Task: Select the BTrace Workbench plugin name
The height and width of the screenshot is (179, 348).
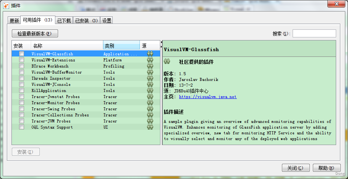Action: click(50, 66)
